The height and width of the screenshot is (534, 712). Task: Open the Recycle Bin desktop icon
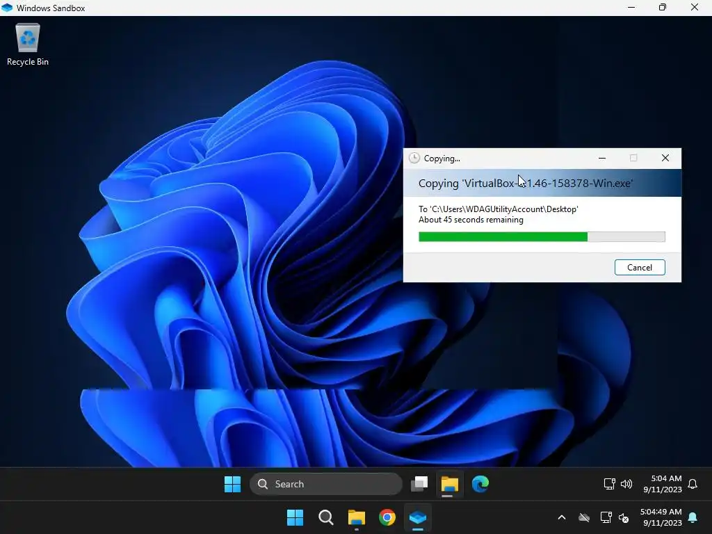[x=28, y=45]
